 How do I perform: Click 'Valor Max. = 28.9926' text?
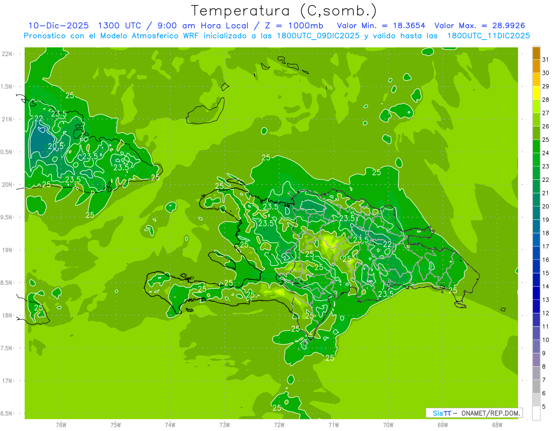480,25
